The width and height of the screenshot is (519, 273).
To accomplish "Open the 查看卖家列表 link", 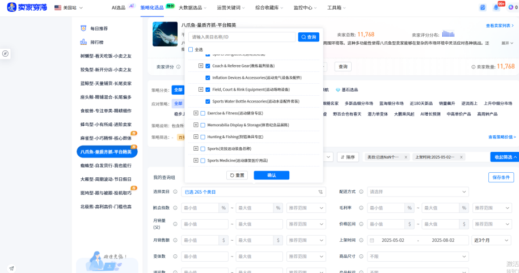I will coord(500,25).
